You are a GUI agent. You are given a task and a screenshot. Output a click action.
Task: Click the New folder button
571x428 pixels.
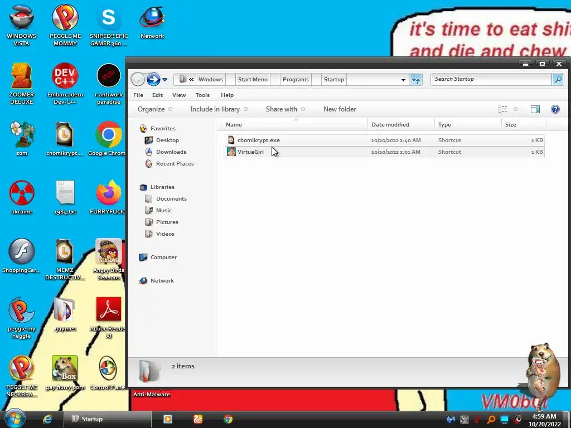tap(340, 109)
